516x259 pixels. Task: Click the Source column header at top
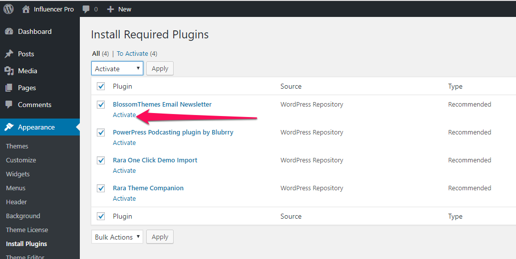(291, 86)
